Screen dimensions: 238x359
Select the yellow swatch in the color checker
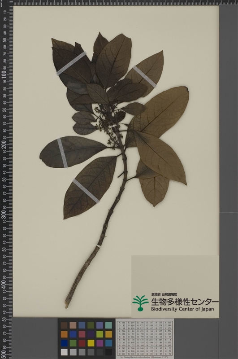click(91, 343)
